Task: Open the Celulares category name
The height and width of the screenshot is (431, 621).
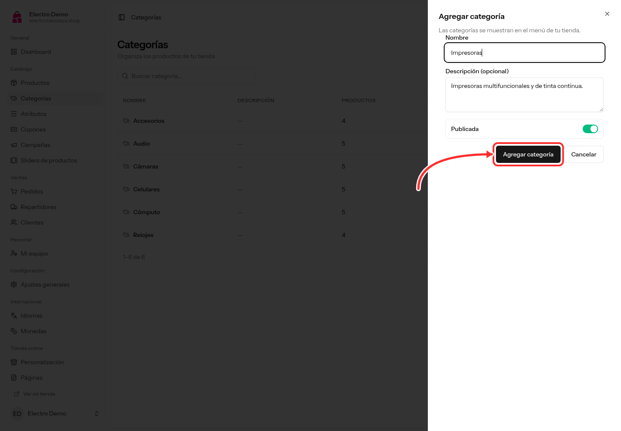Action: (147, 189)
